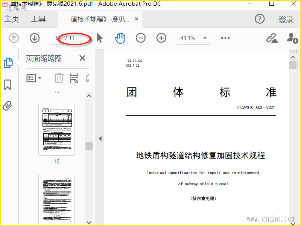Click the thumbnail panel scrollbar handle
This screenshot has width=301, height=226.
pyautogui.click(x=89, y=146)
